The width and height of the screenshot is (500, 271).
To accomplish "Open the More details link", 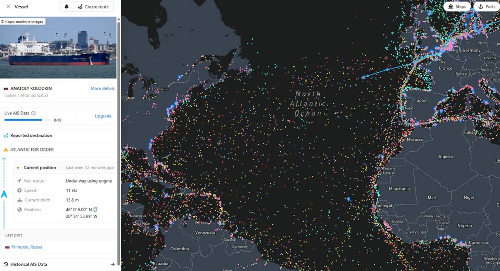I will 103,88.
